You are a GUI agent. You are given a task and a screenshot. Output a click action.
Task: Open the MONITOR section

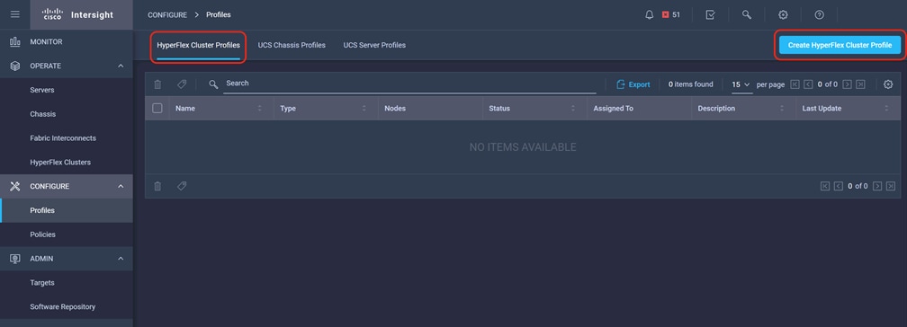[67, 41]
